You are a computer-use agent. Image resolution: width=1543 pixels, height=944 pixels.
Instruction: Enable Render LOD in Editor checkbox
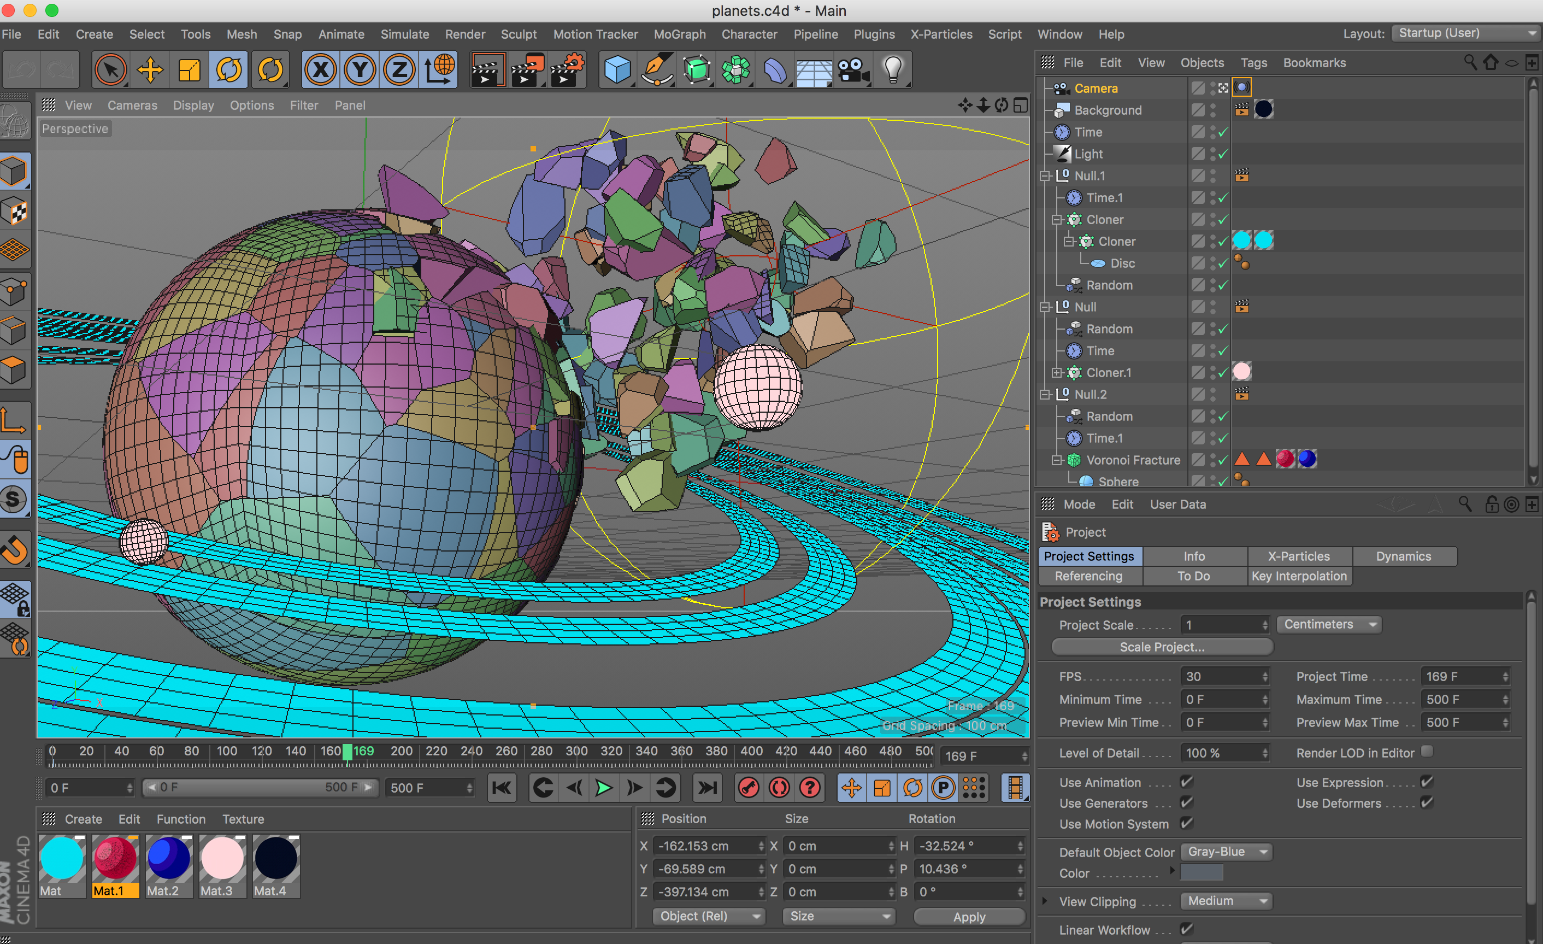(x=1427, y=752)
